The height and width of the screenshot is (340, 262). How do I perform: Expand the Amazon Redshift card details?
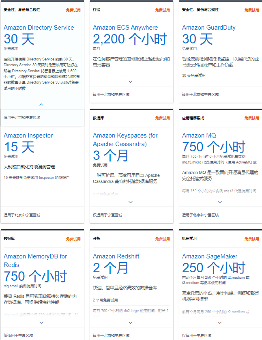[131, 323]
